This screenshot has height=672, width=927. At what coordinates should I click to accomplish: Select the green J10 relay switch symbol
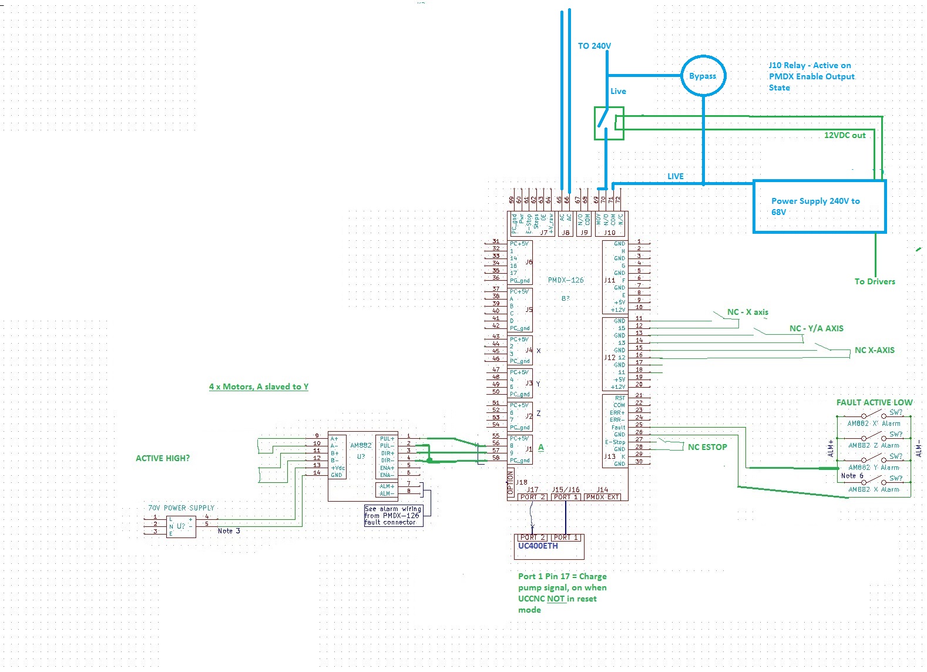(609, 123)
